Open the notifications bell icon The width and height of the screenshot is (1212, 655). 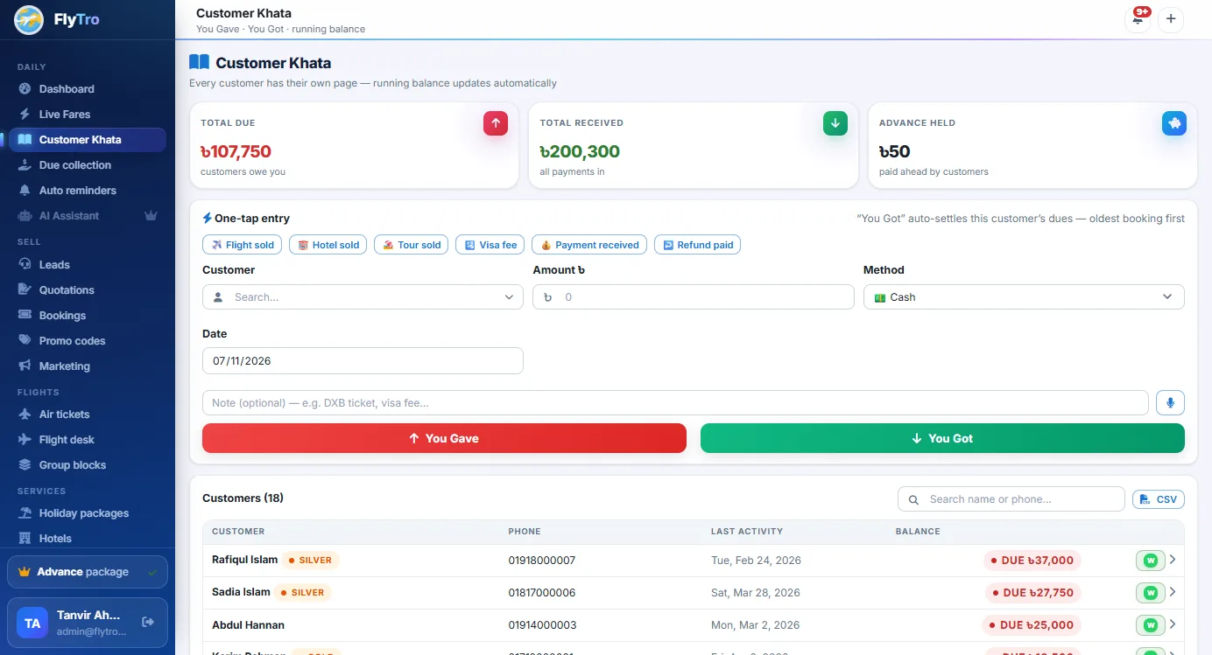tap(1137, 19)
